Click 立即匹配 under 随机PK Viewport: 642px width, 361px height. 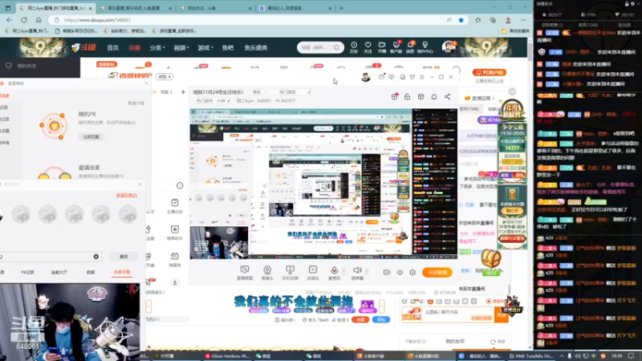[x=91, y=136]
